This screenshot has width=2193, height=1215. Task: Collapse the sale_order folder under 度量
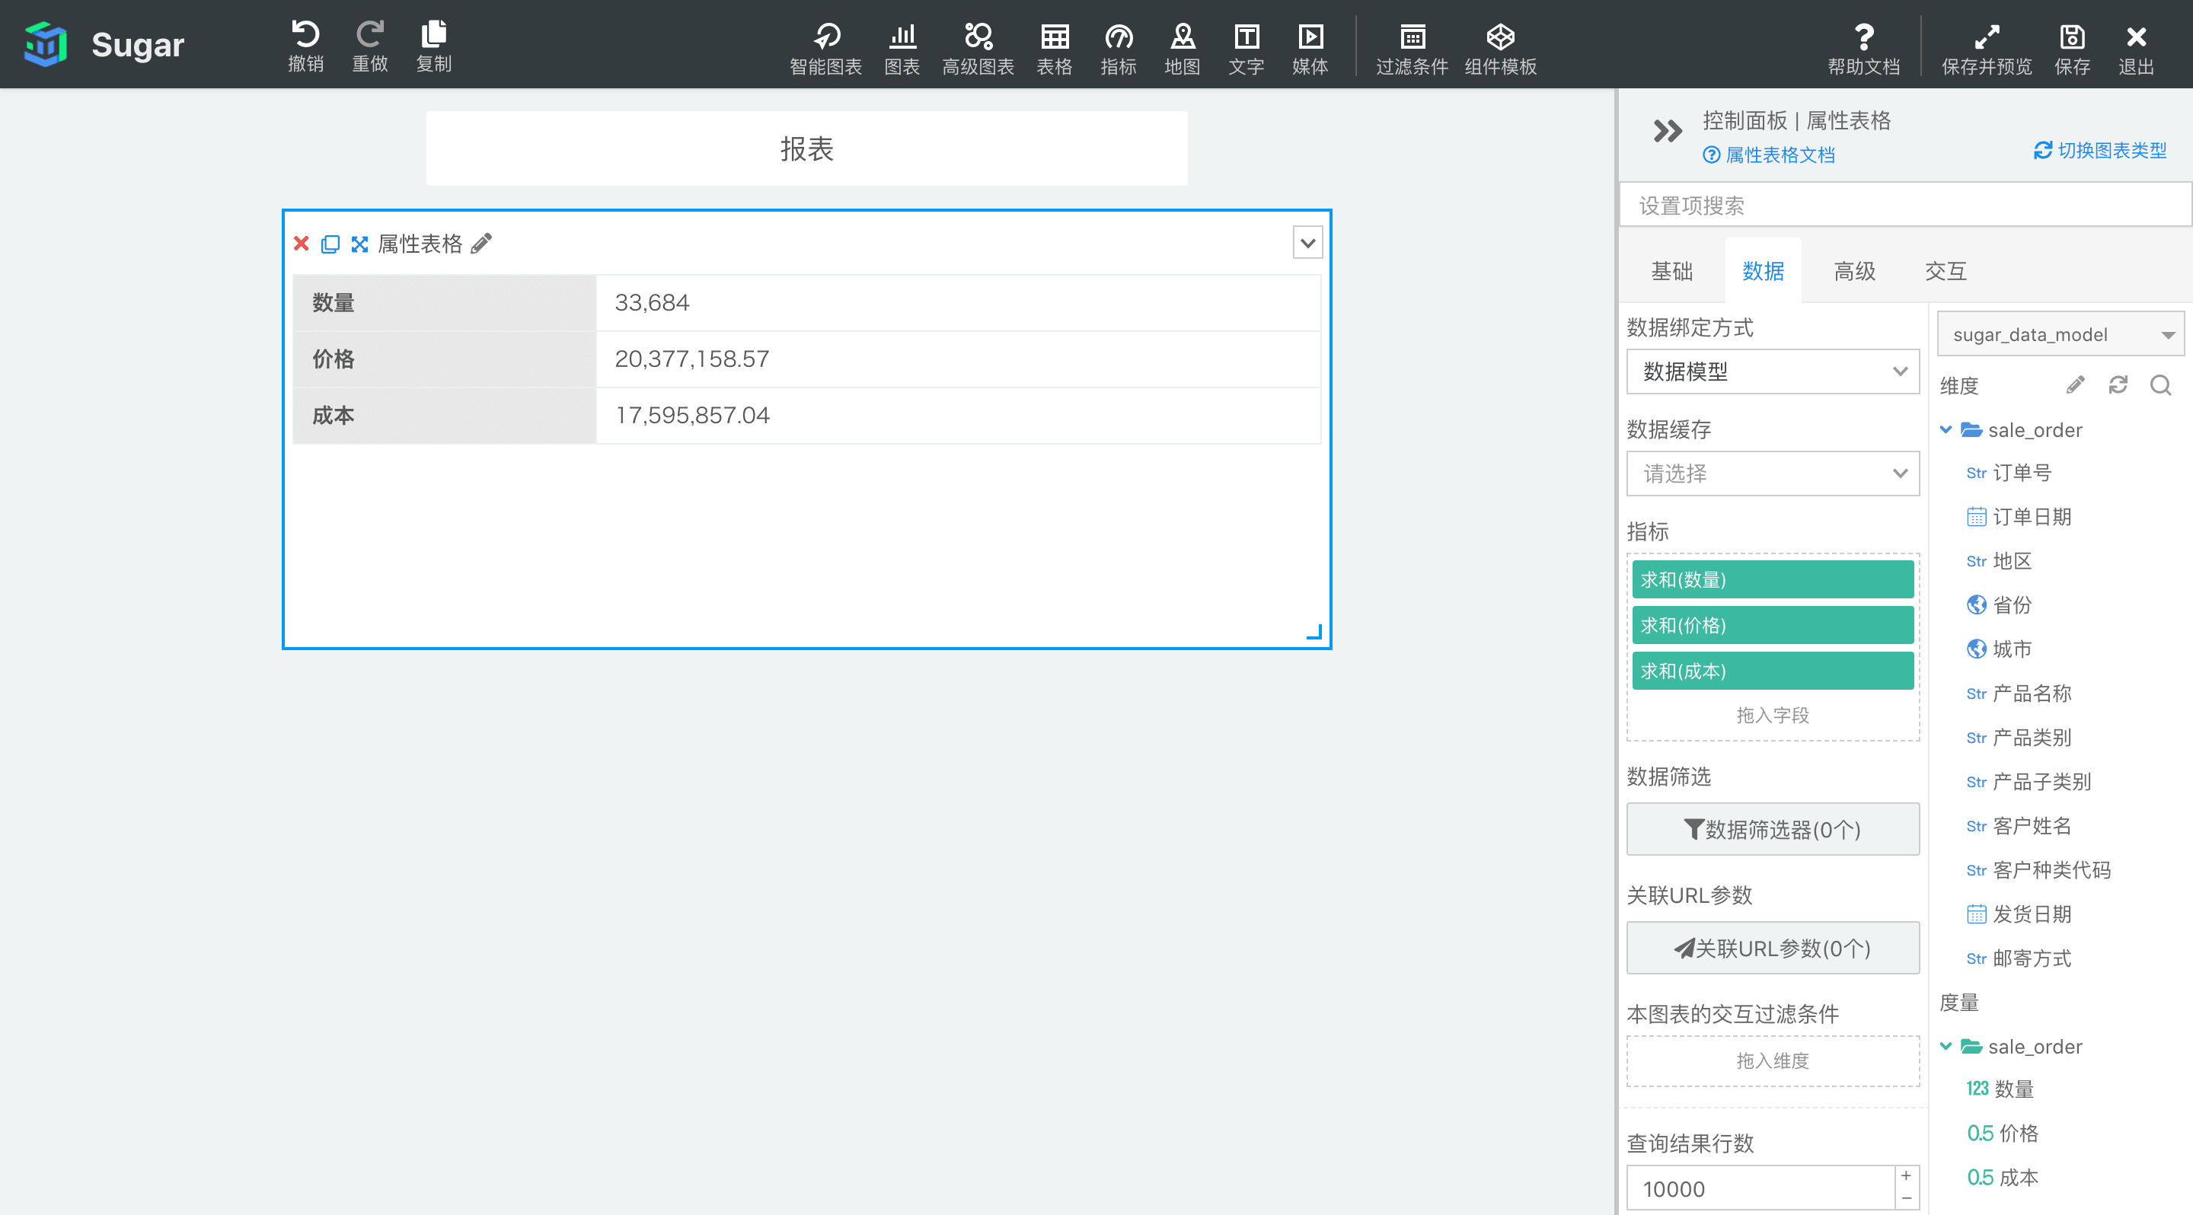1946,1047
